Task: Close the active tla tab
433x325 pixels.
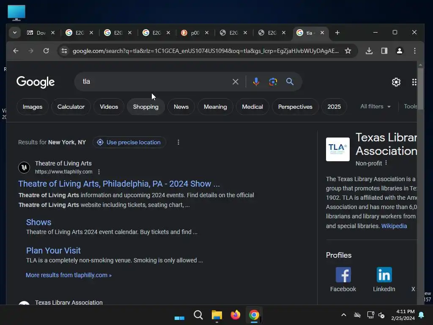Action: coord(322,33)
